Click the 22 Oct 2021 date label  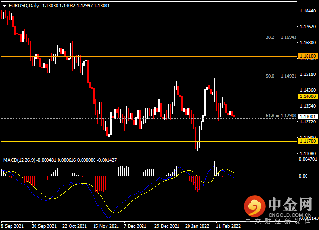click(x=74, y=226)
